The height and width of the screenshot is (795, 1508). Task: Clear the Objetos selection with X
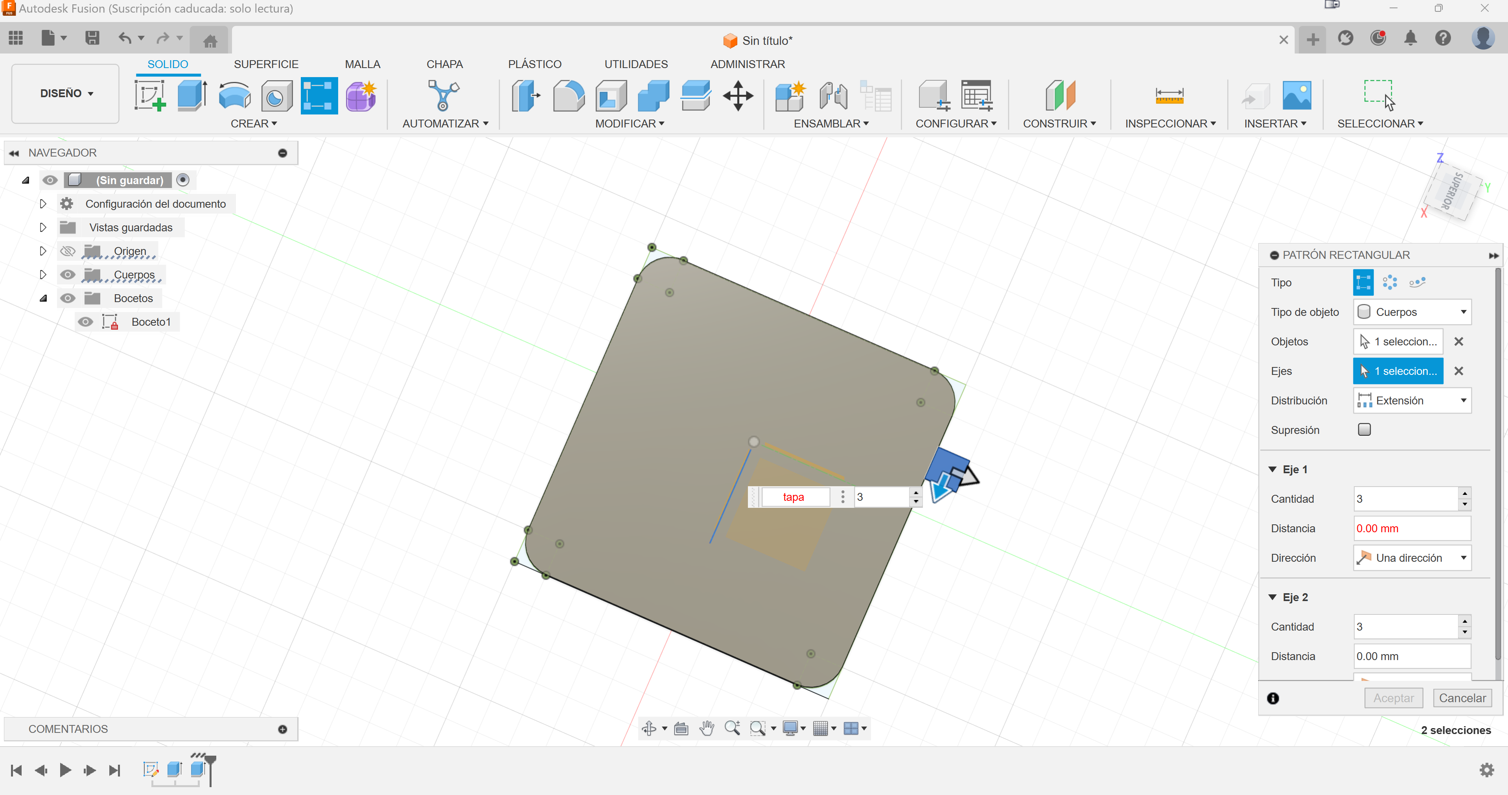pos(1458,341)
